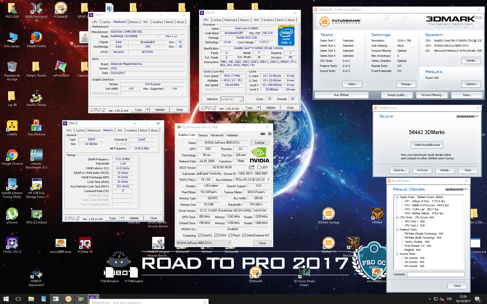
Task: Launch wPrime.exe from the desktop
Action: click(61, 69)
